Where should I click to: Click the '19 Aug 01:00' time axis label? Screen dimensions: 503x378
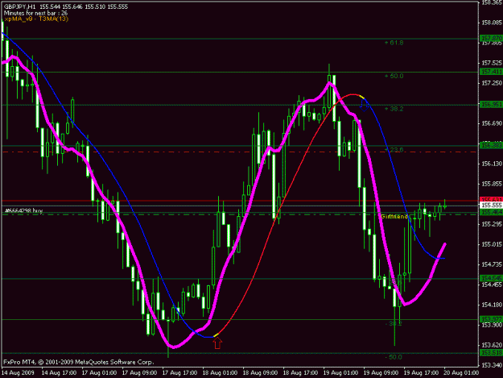[340, 373]
